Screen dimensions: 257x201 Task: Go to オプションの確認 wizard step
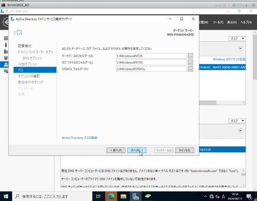(29, 76)
